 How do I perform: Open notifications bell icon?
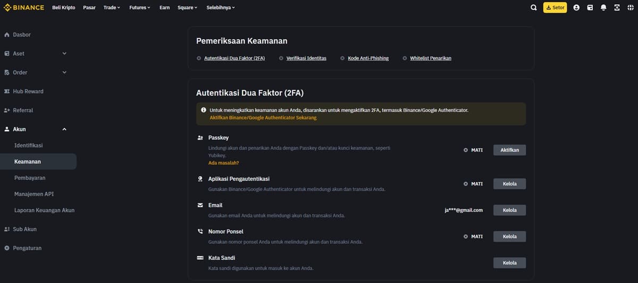coord(603,7)
